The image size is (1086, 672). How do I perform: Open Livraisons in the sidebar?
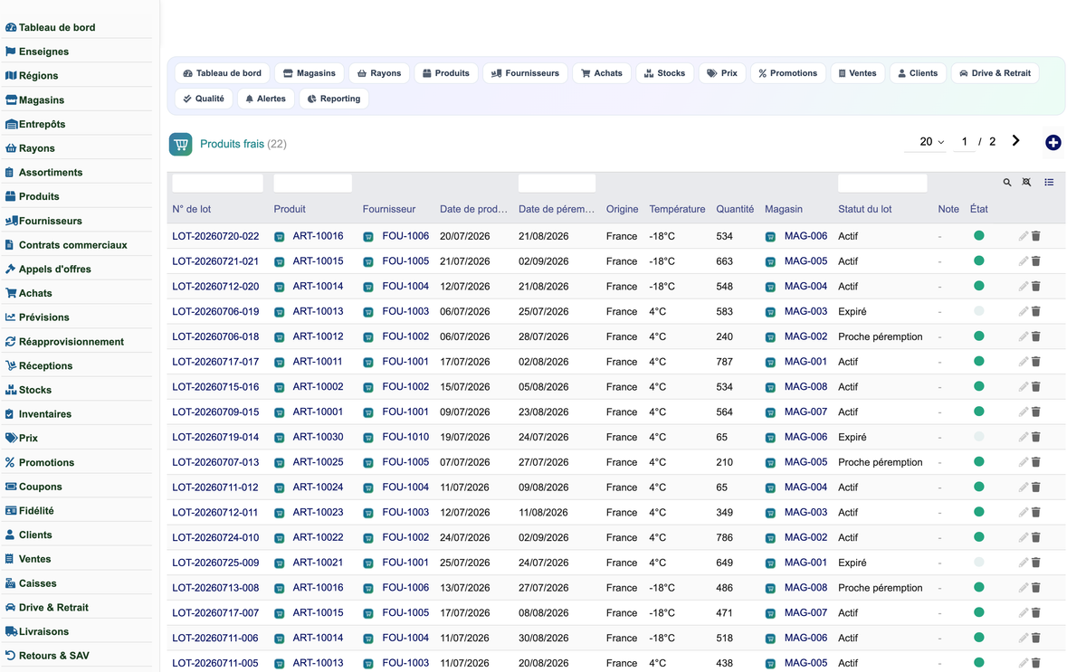click(43, 631)
